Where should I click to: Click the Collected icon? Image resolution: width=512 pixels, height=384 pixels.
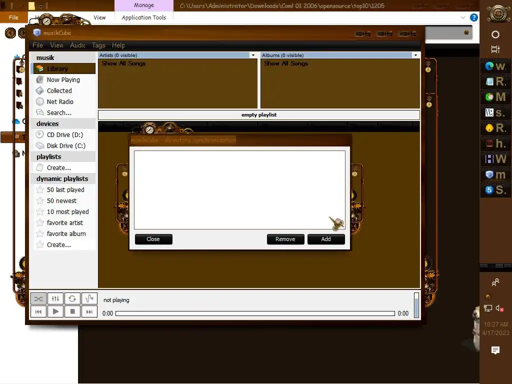40,91
